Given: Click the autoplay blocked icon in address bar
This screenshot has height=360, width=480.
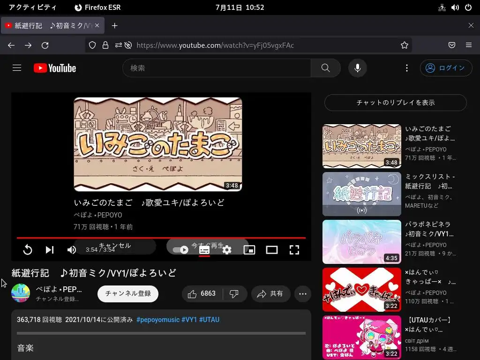Looking at the screenshot, I should [128, 45].
